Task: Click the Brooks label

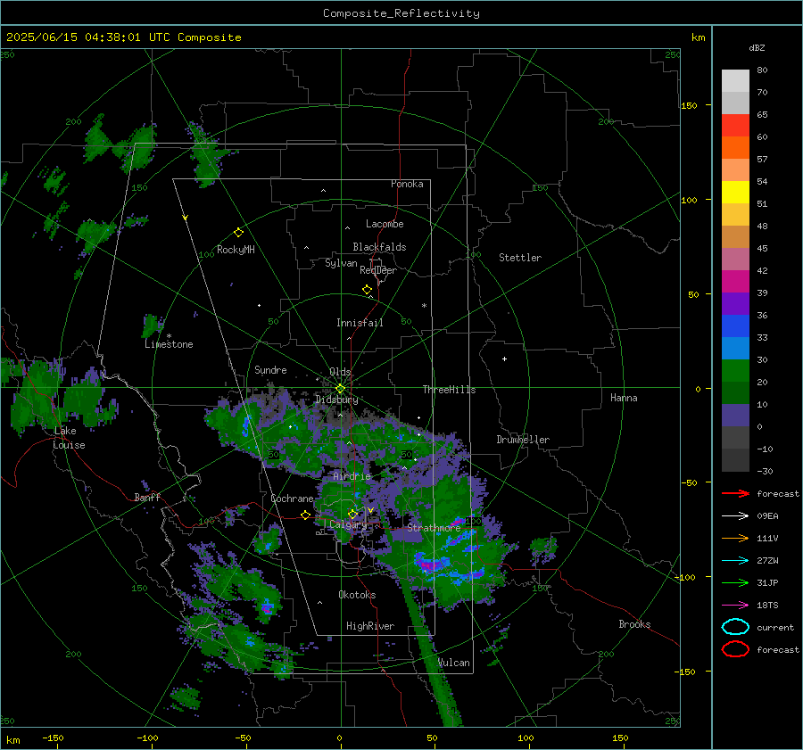Action: tap(634, 624)
